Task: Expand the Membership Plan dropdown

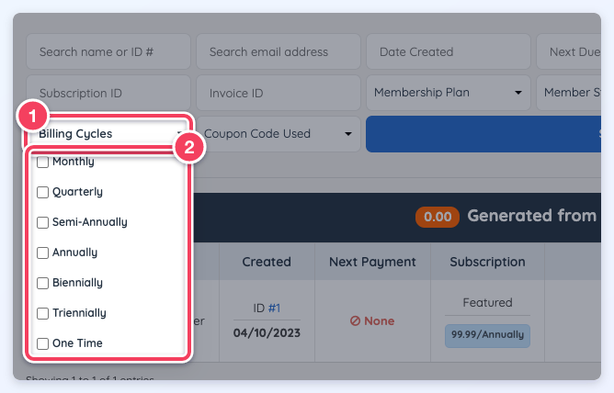Action: click(x=449, y=93)
